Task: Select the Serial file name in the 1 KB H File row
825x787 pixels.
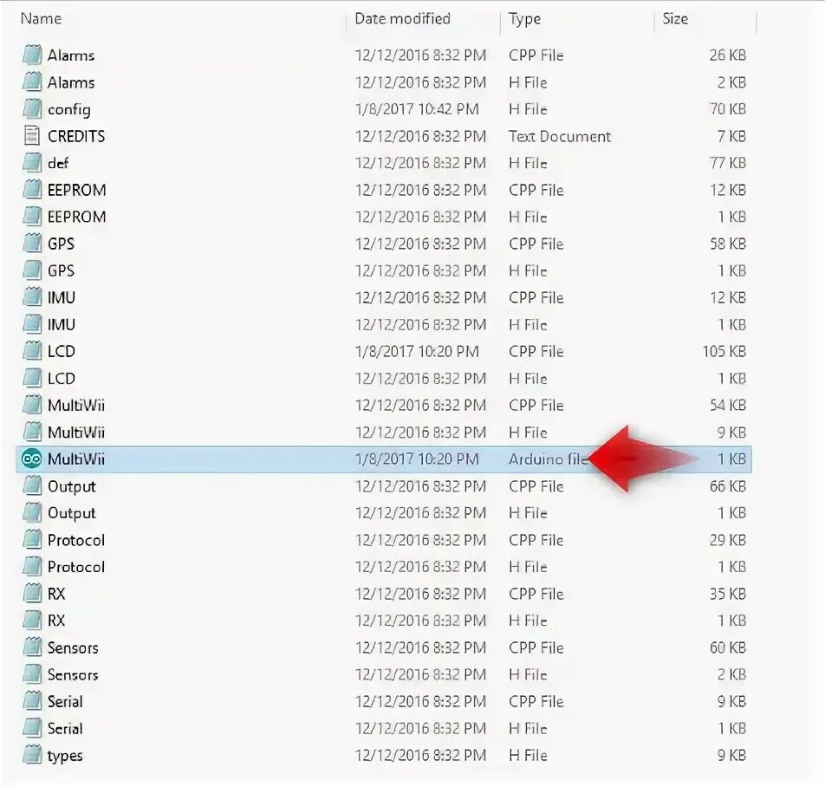Action: [65, 728]
